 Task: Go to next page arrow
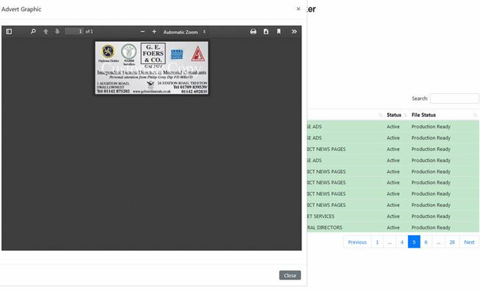pos(57,32)
